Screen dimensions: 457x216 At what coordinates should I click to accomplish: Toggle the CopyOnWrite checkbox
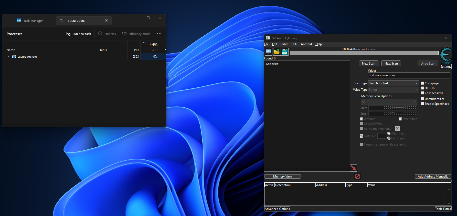(x=362, y=124)
